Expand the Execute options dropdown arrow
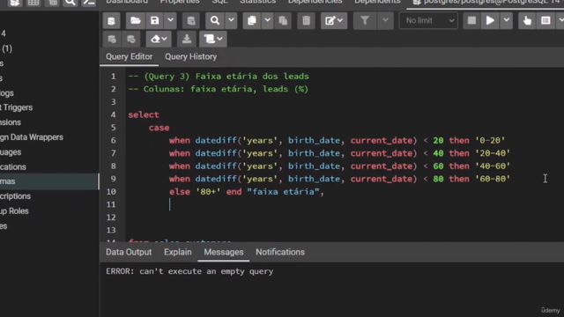The height and width of the screenshot is (317, 564). (x=506, y=21)
